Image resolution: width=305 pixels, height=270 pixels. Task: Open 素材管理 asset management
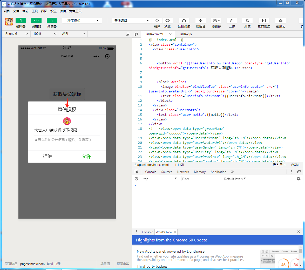click(264, 21)
